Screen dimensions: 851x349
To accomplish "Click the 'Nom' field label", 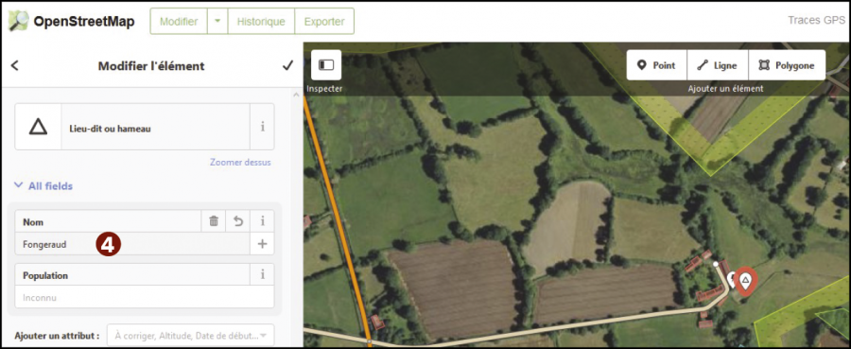I will [x=33, y=222].
